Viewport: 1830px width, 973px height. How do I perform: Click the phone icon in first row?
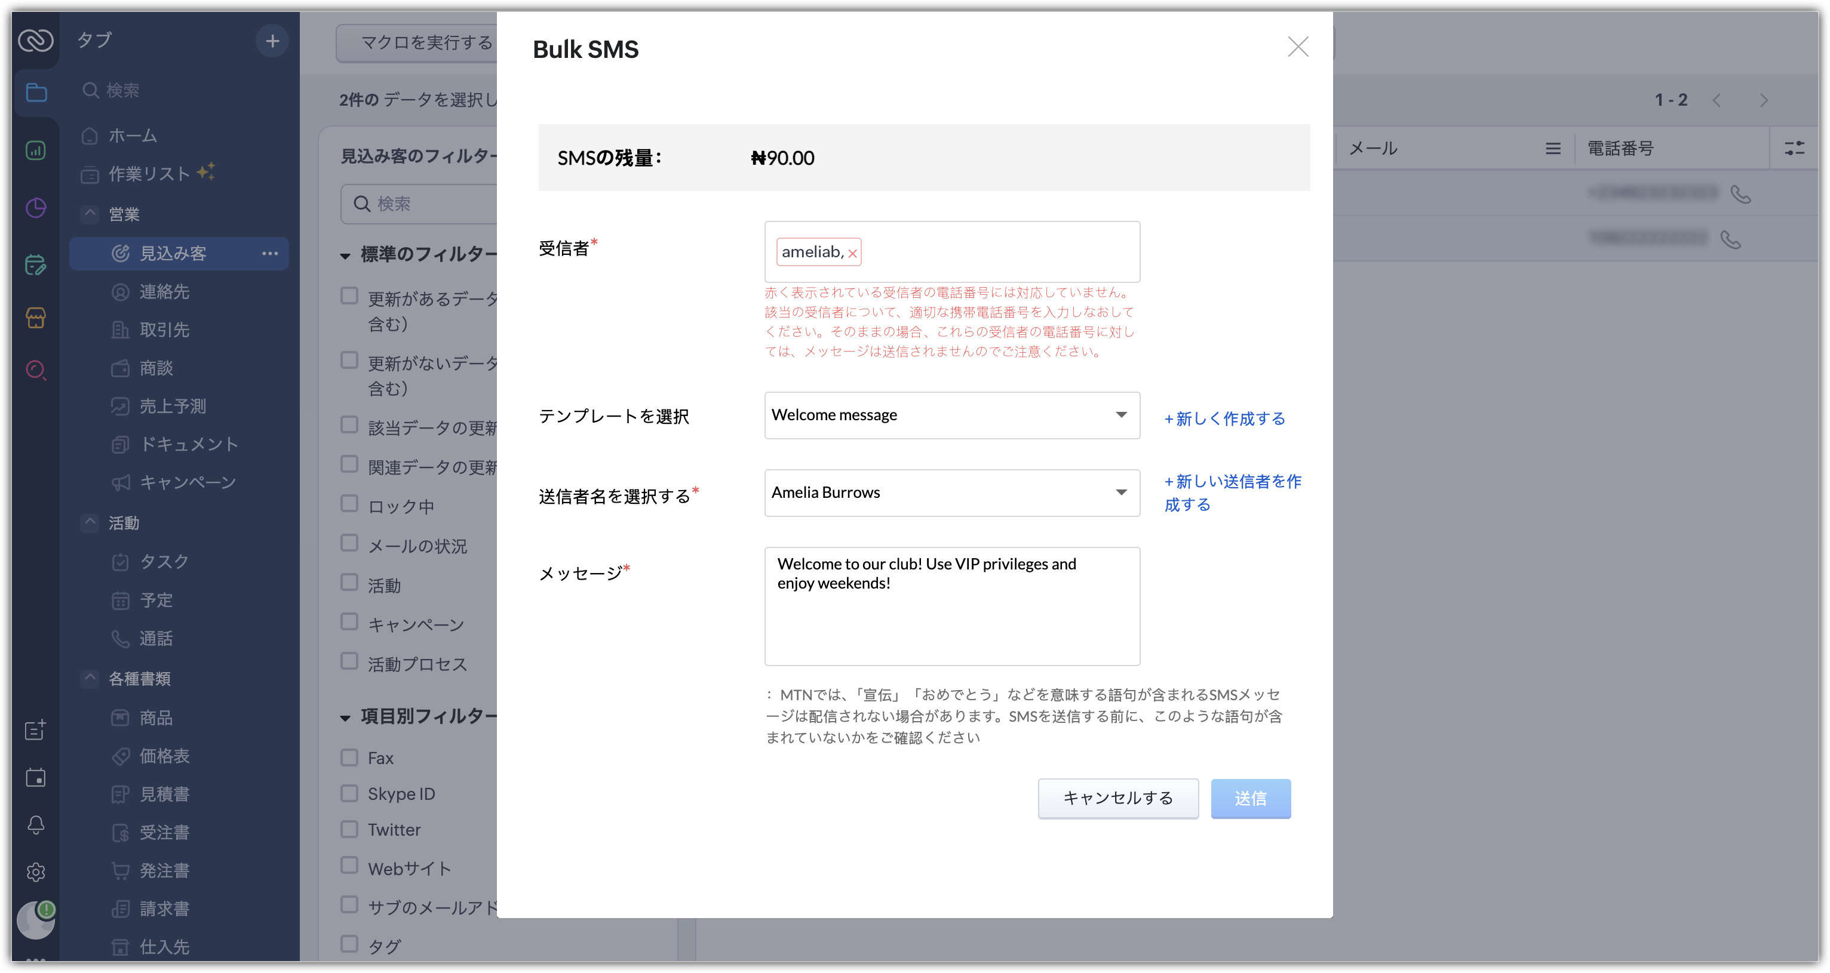click(1740, 194)
